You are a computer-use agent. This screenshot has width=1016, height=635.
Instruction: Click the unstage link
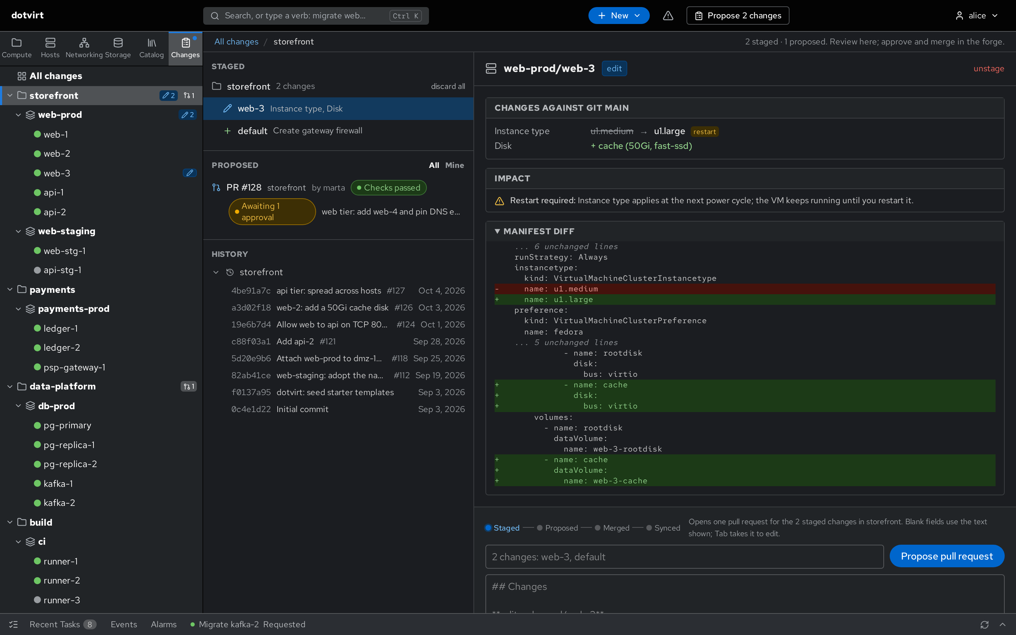click(x=989, y=68)
